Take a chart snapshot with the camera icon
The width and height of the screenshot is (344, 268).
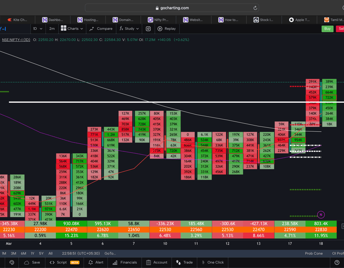(148, 29)
